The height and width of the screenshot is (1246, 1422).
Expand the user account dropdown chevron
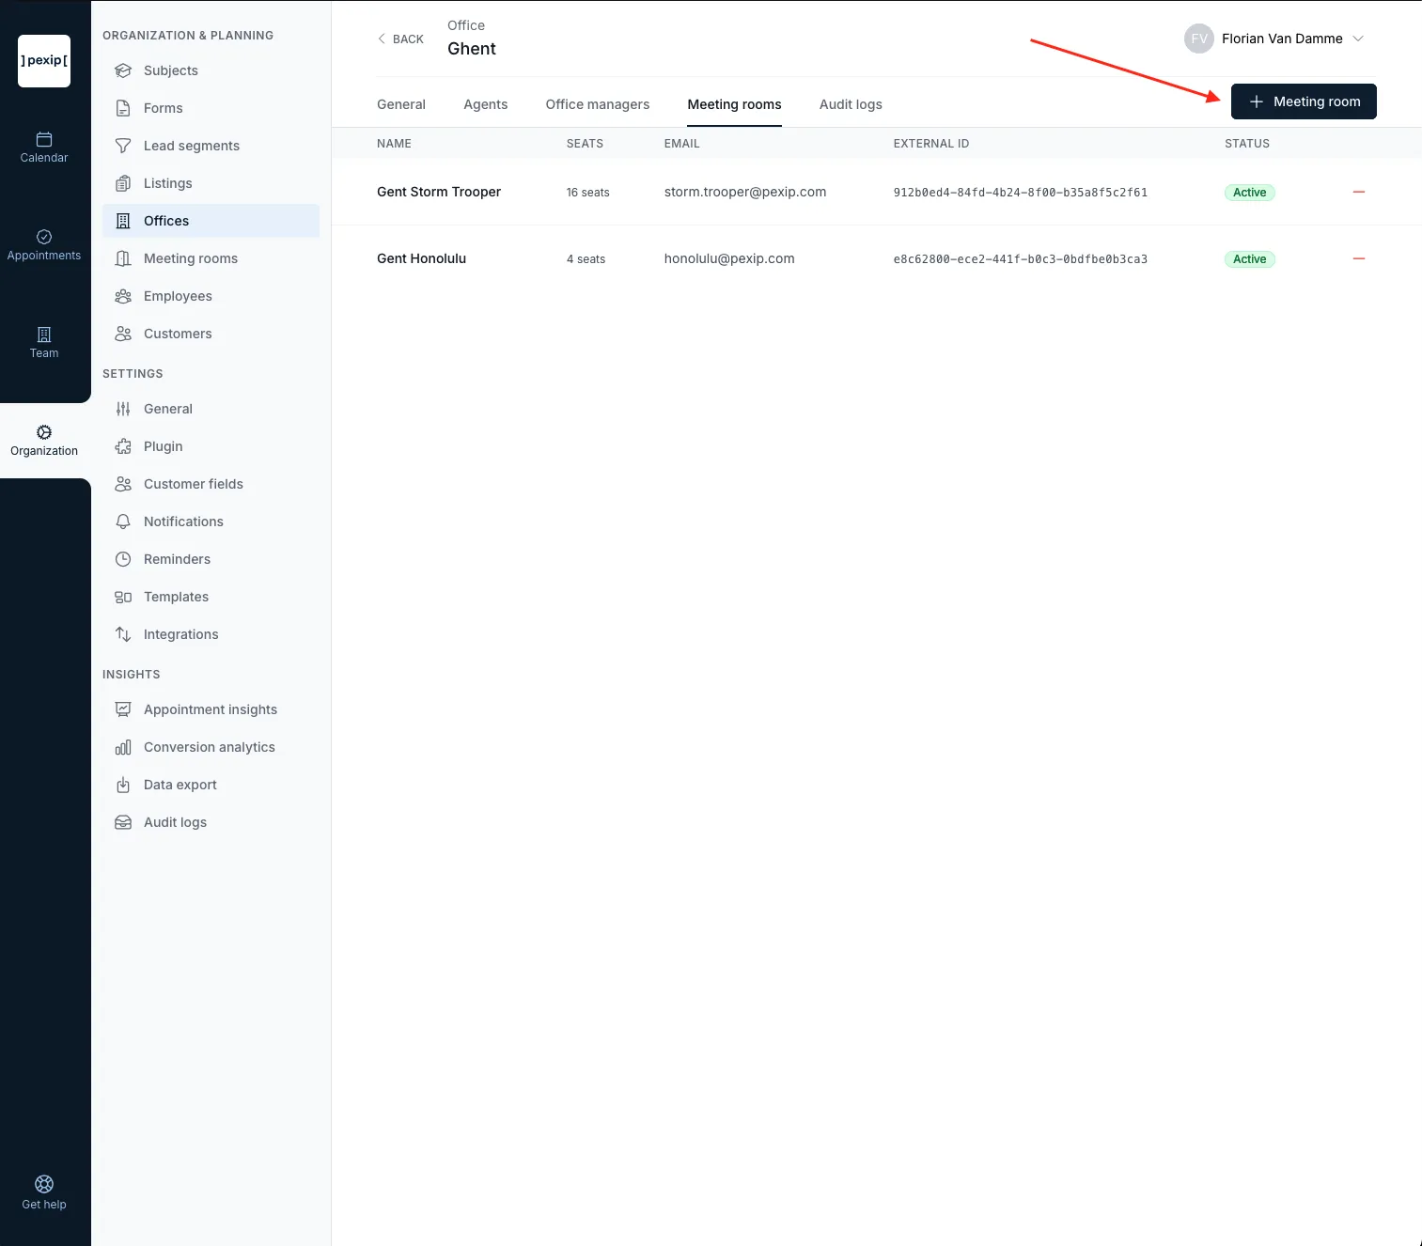point(1358,39)
